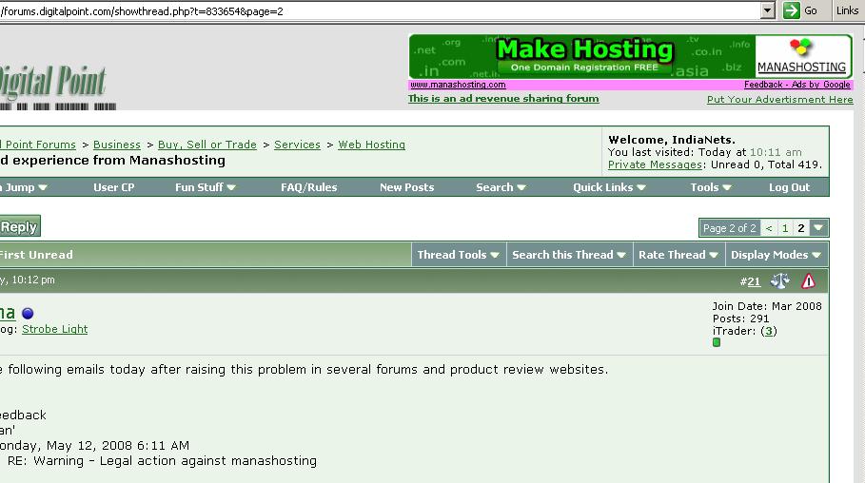Click 'Welcome, IndiaNets.' text
The image size is (865, 483).
(672, 140)
